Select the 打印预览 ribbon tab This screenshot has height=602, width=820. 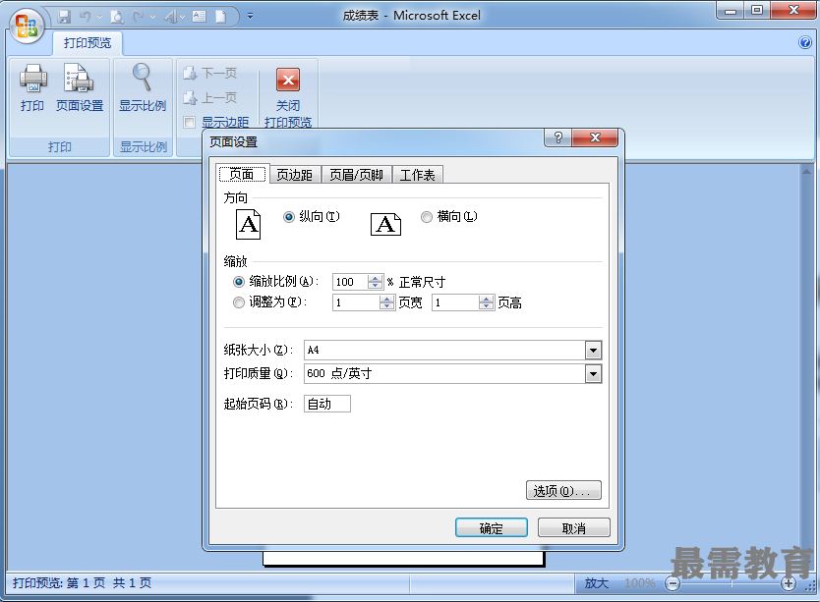point(88,43)
